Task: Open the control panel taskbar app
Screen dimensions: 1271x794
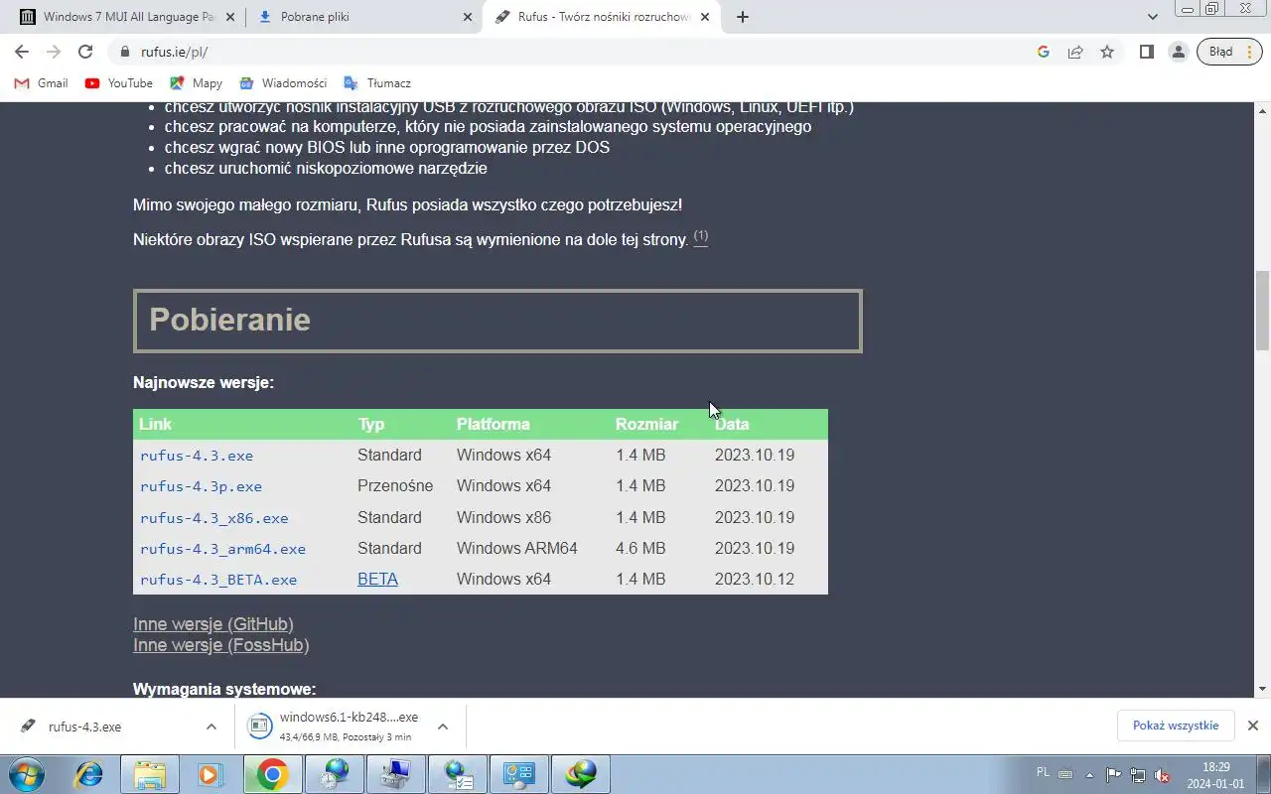Action: [x=519, y=773]
